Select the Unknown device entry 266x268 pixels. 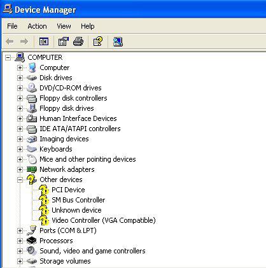tap(76, 210)
